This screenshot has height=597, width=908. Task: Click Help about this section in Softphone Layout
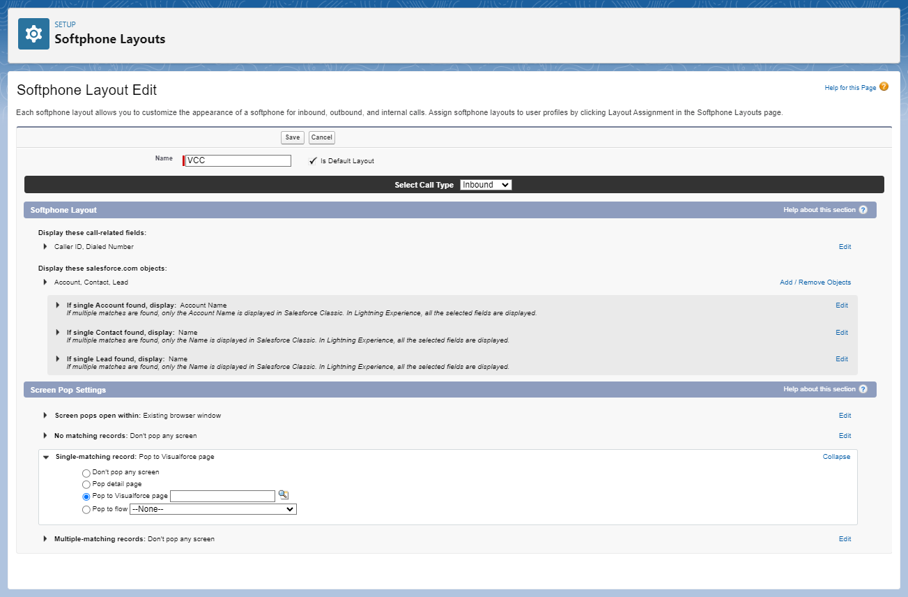click(819, 210)
